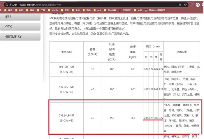This screenshot has width=204, height=139.
Task: Click the bookmark star icon in the address bar
Action: click(x=185, y=5)
